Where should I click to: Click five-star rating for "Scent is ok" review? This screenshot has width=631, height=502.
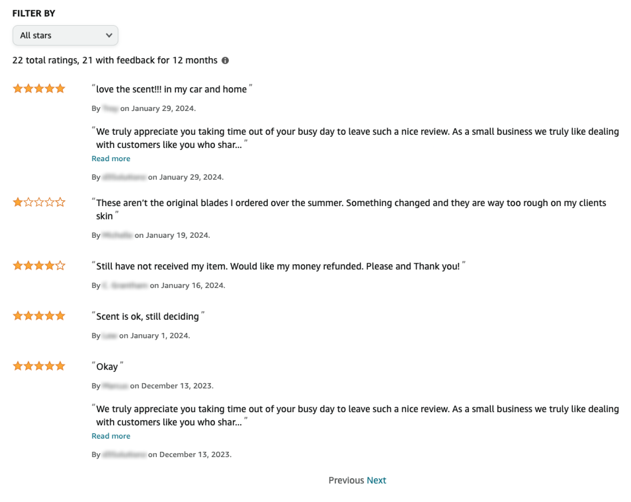(x=39, y=316)
